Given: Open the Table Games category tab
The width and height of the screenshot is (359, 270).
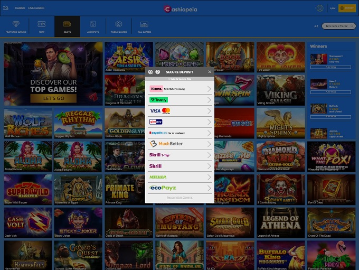Looking at the screenshot, I should [x=119, y=26].
